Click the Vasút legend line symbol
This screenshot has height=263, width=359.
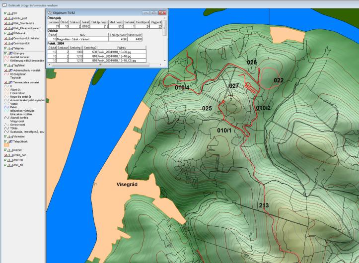point(6,104)
